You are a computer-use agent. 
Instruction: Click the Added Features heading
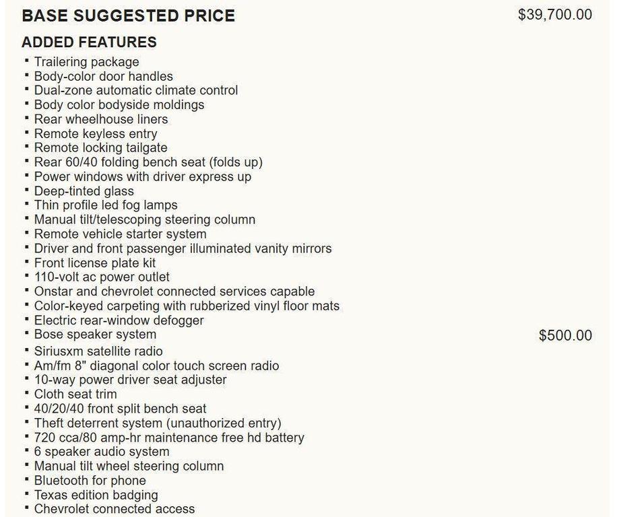89,42
